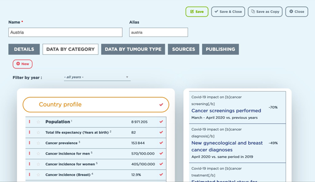Click the Population label
The width and height of the screenshot is (315, 182).
(x=58, y=122)
